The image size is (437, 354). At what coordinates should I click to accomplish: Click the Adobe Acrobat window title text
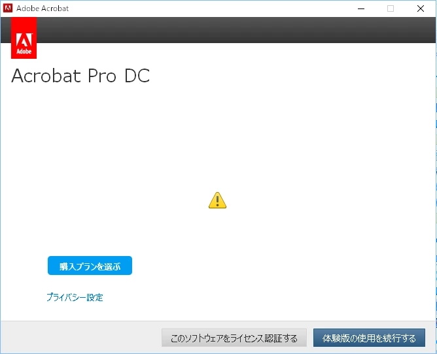point(43,8)
